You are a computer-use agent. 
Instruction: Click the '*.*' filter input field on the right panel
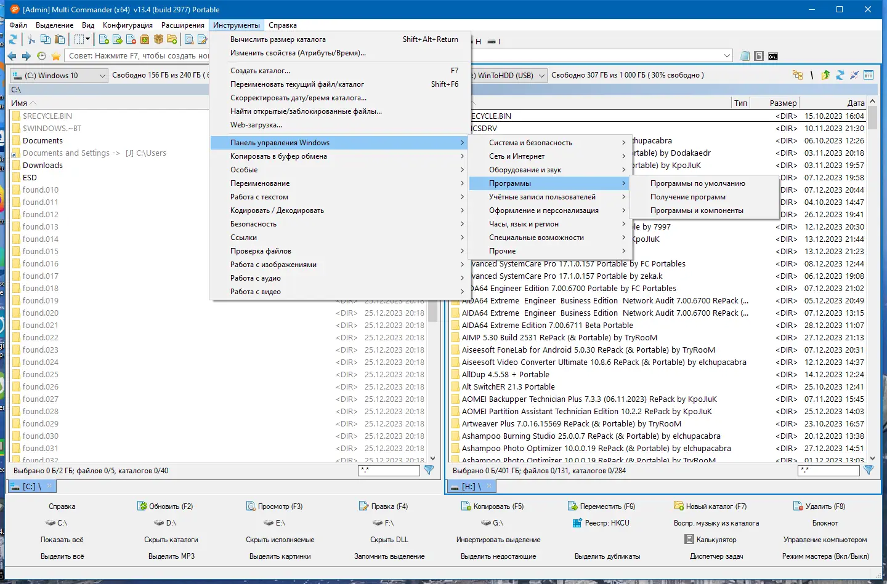coord(828,471)
